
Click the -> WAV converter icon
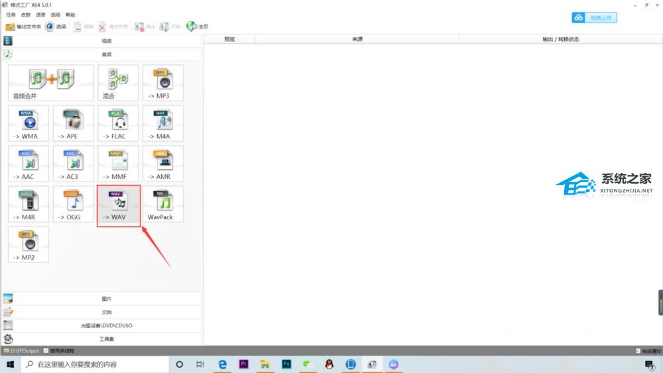119,205
